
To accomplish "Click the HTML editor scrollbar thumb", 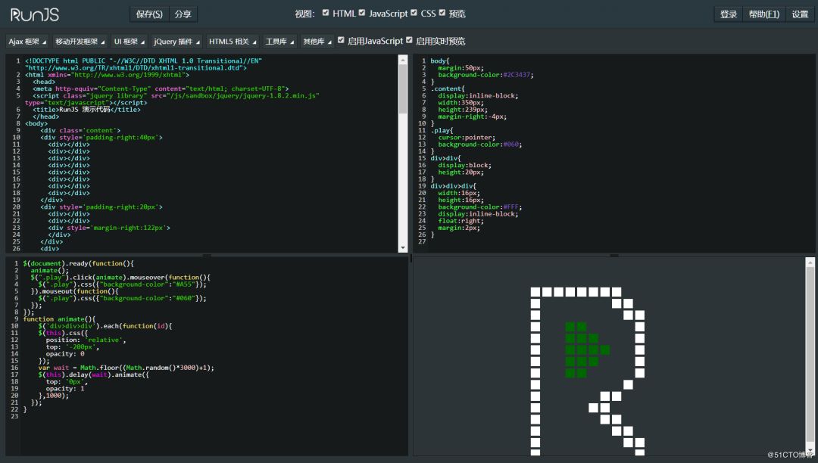I will pyautogui.click(x=403, y=89).
